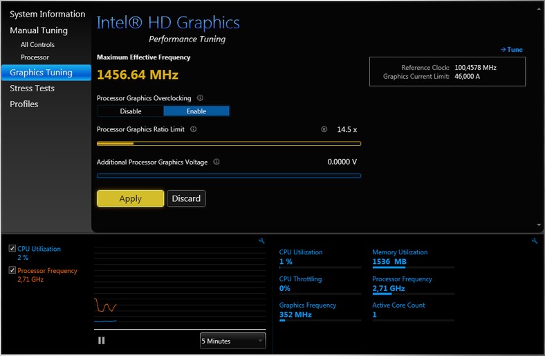Click info icon beside Processor Graphics Overclocking
The image size is (545, 356).
[200, 98]
